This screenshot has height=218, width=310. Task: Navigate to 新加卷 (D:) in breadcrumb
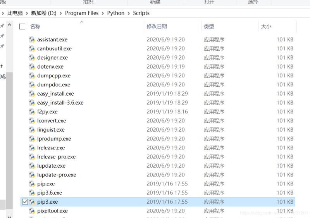pos(44,13)
